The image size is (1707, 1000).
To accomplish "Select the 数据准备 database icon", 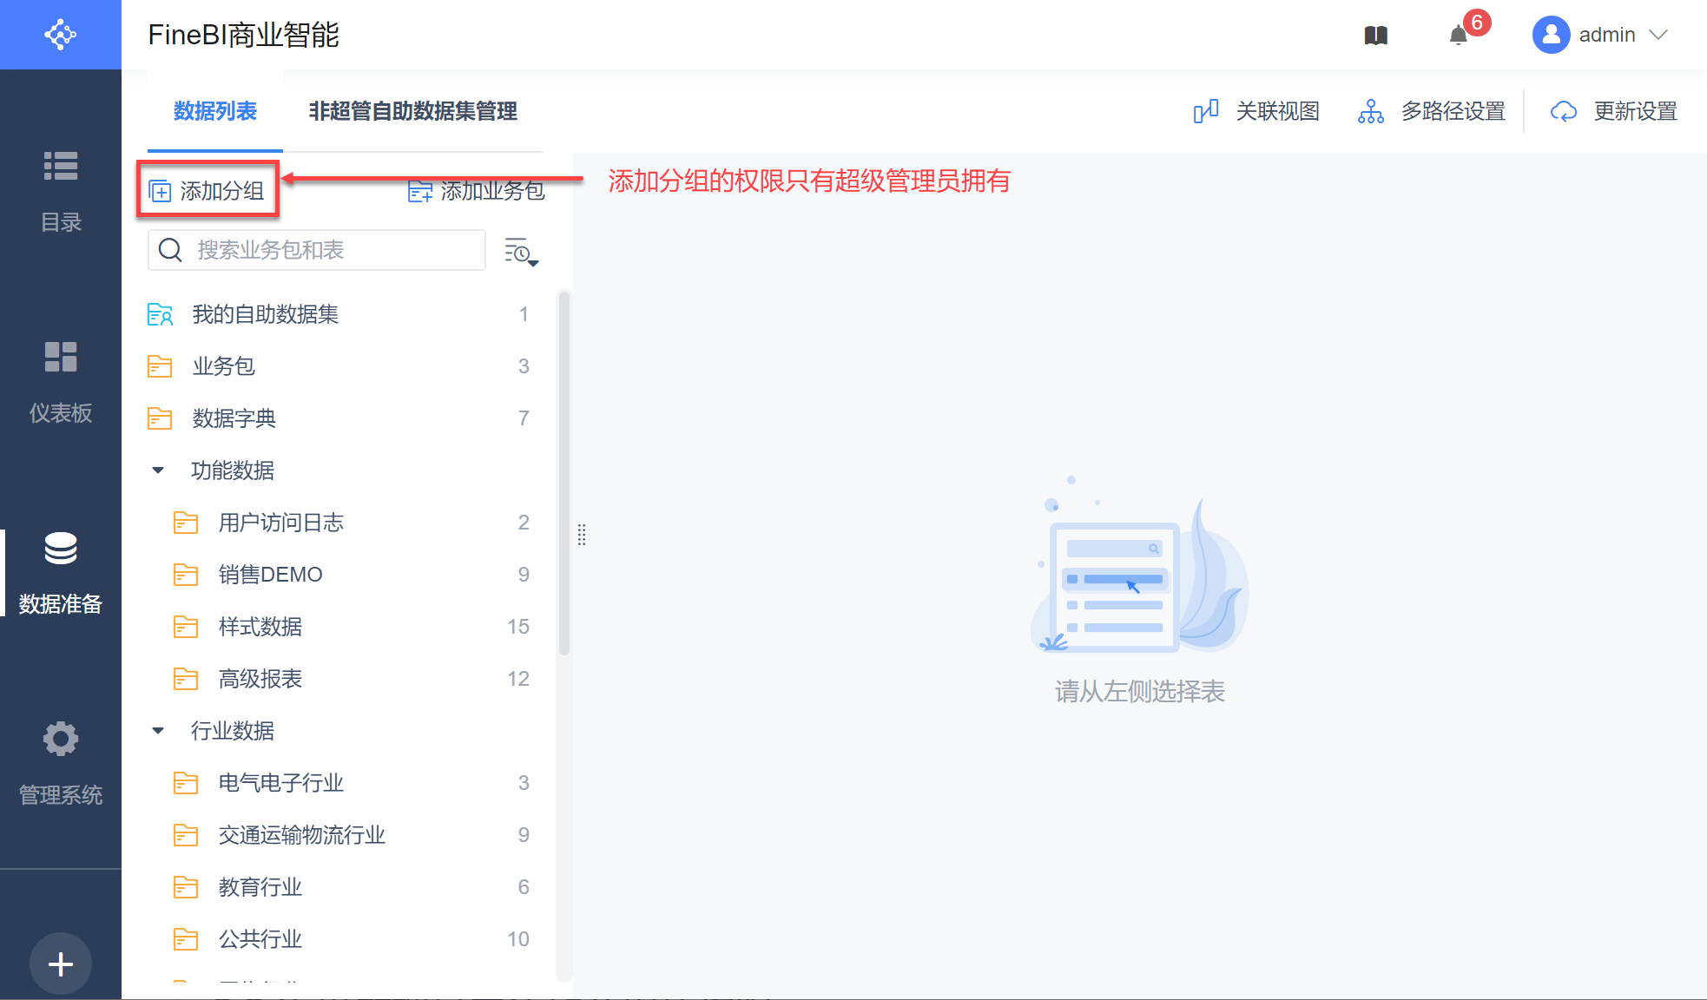I will pos(61,548).
